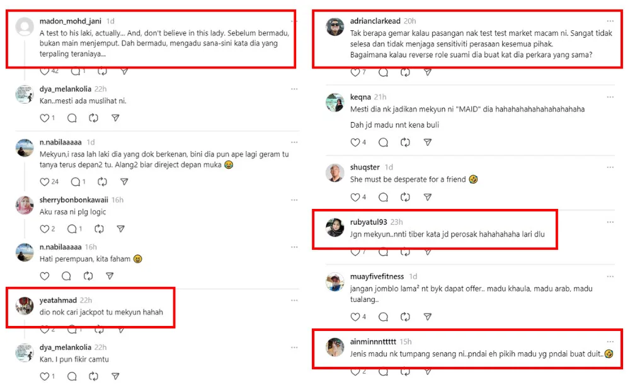
Task: Reply to shuqster's comment
Action: tap(383, 197)
